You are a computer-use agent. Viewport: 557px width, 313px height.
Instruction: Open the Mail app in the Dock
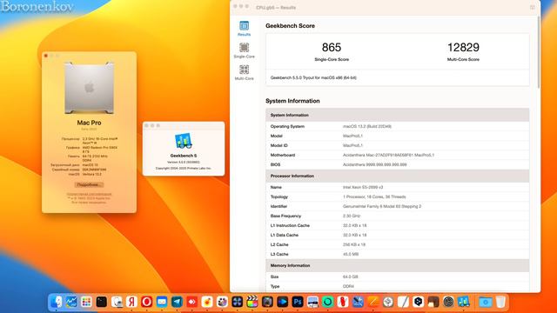coord(162,302)
